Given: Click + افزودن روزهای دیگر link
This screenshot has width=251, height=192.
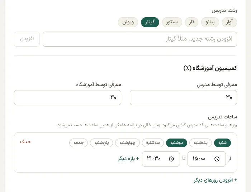Looking at the screenshot, I should [x=215, y=180].
